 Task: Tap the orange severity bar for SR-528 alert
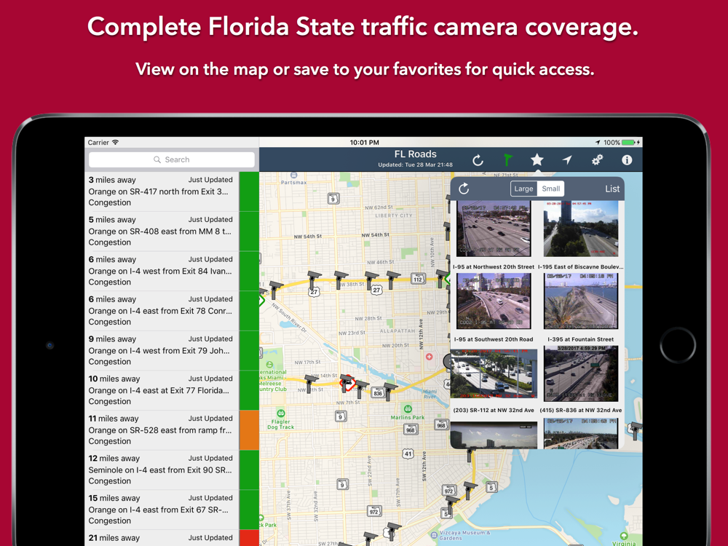pos(249,430)
